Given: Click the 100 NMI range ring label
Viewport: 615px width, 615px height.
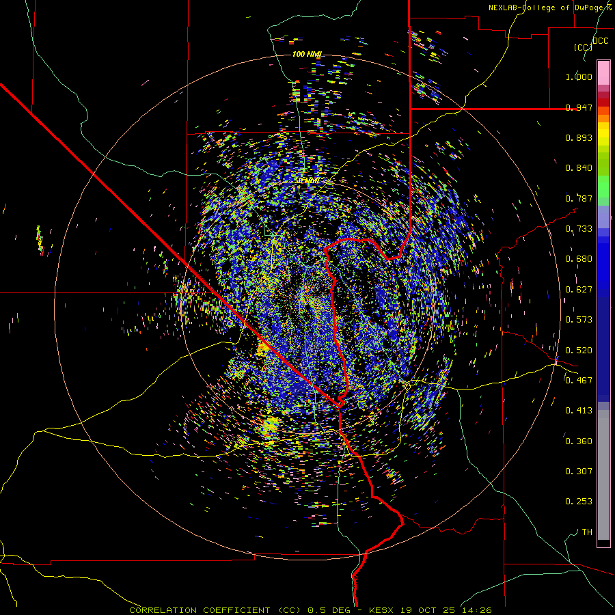Looking at the screenshot, I should point(307,54).
